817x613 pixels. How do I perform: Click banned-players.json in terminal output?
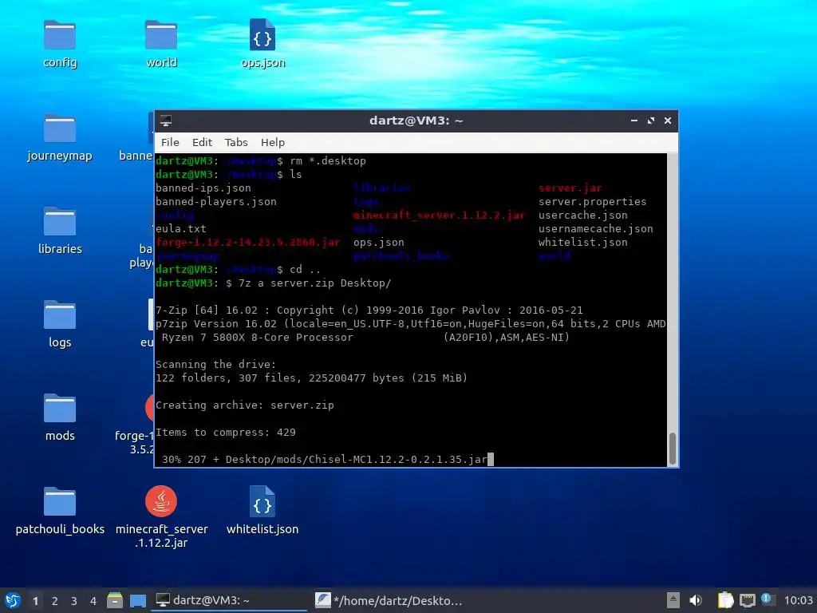pos(215,202)
